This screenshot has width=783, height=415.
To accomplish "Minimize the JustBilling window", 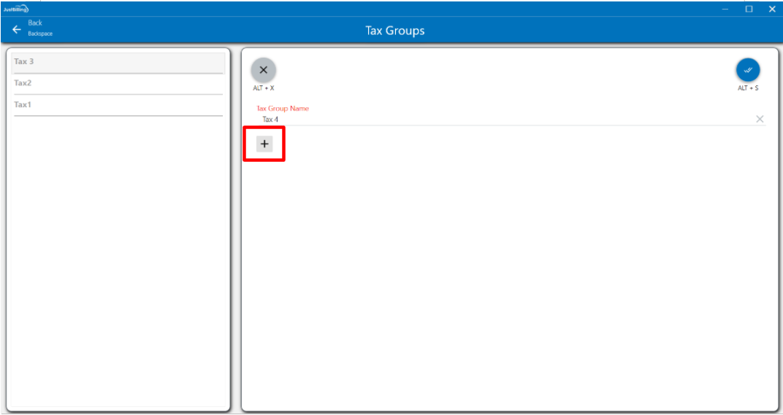I will 725,9.
